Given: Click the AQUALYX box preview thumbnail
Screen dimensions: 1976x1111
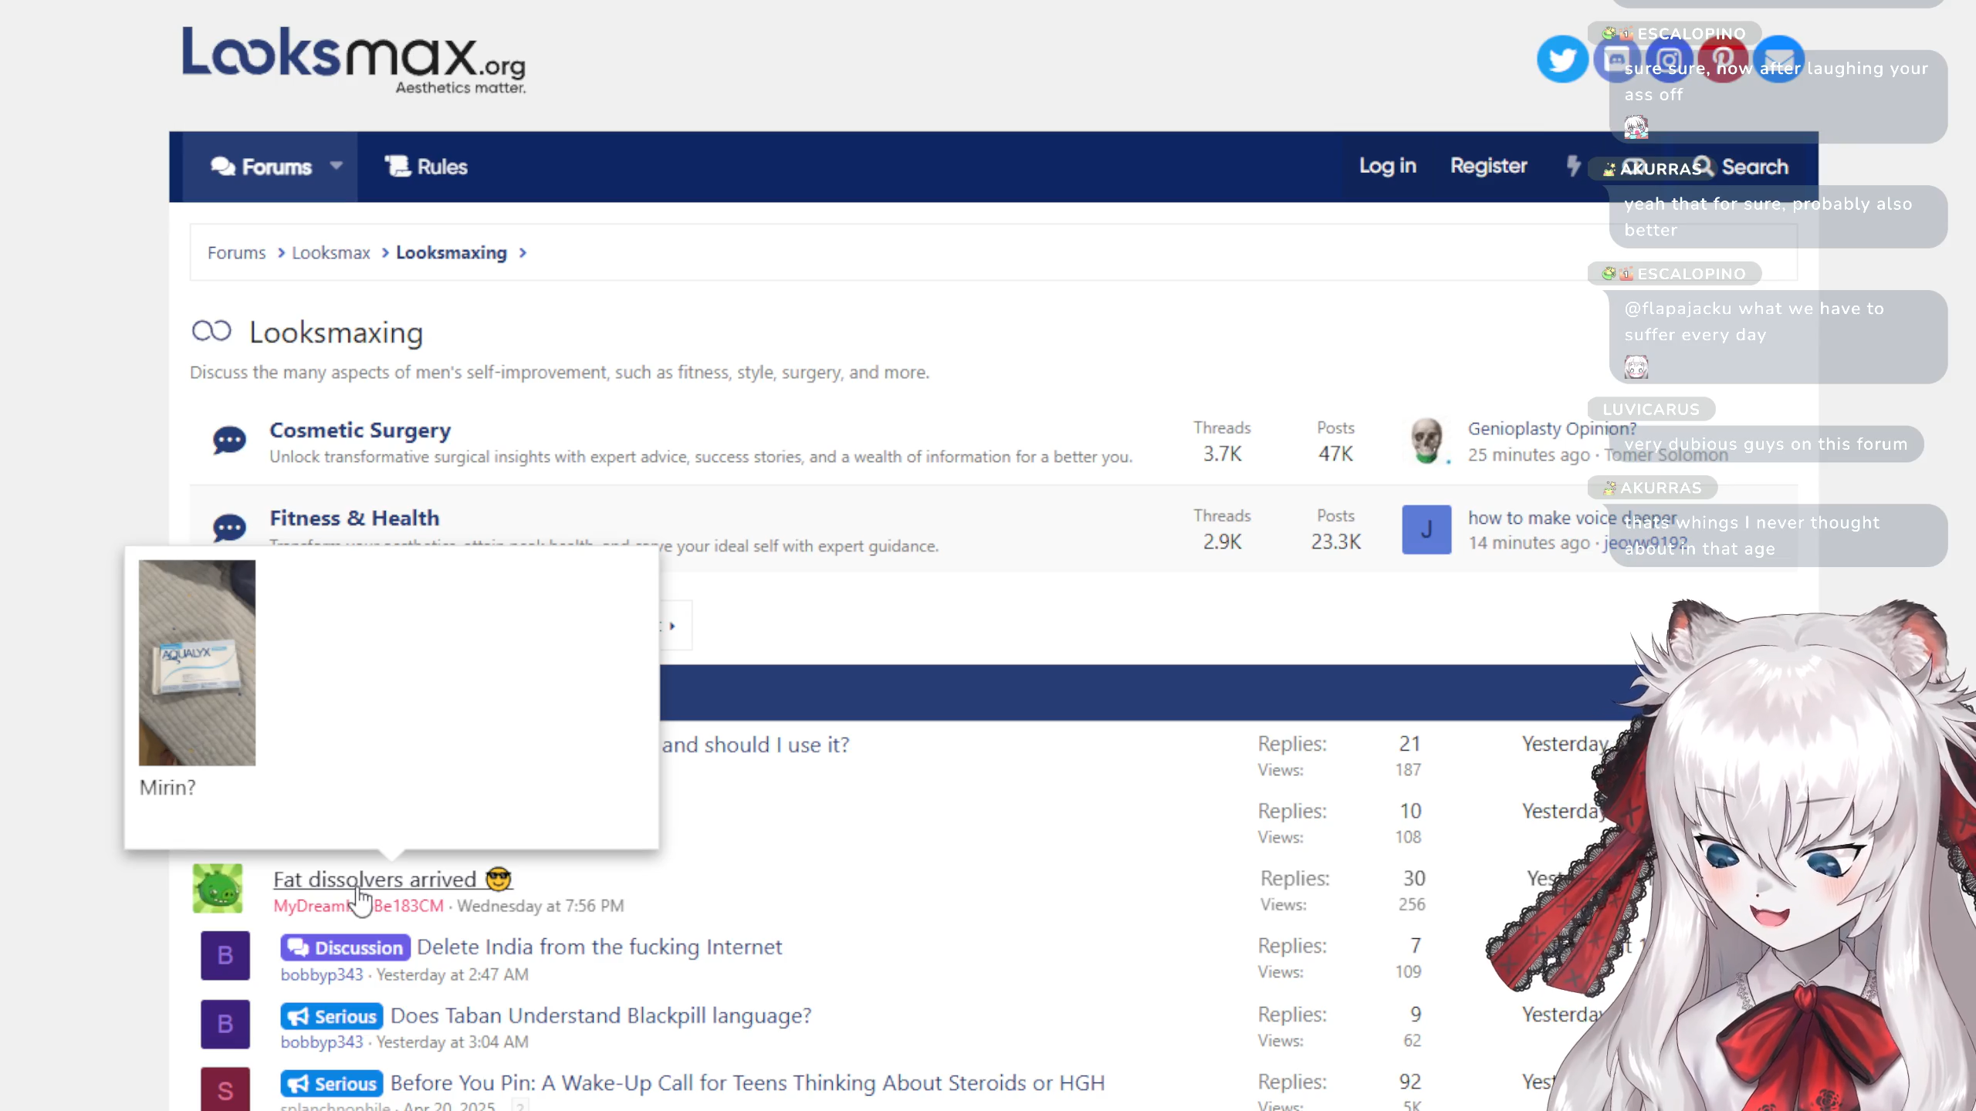Looking at the screenshot, I should point(197,663).
